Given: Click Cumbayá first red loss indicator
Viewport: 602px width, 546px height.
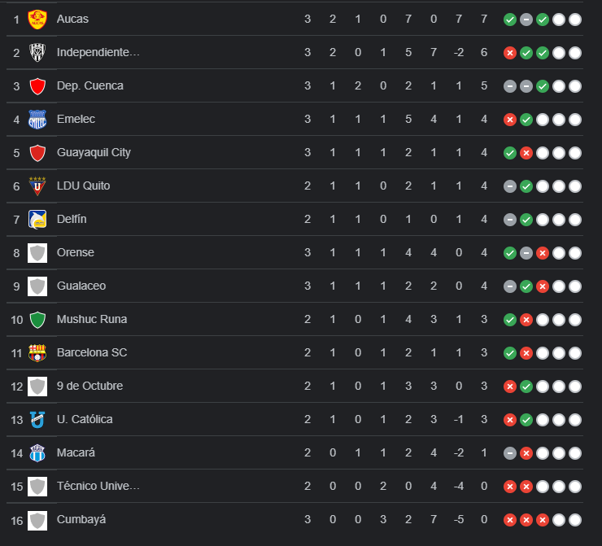Looking at the screenshot, I should (510, 520).
